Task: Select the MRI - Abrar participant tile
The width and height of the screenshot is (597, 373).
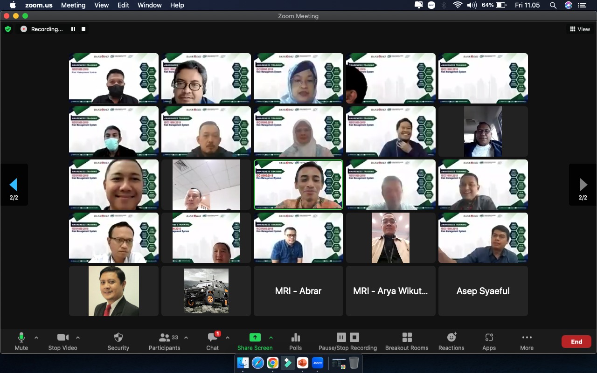Action: [298, 291]
